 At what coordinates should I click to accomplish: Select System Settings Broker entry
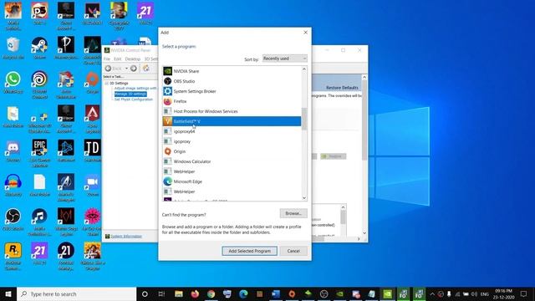click(x=232, y=91)
